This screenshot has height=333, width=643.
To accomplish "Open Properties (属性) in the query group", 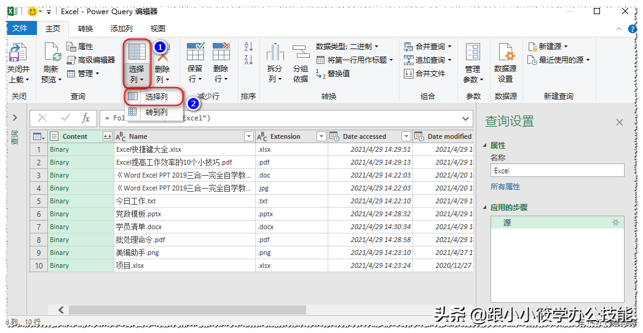I will (80, 46).
